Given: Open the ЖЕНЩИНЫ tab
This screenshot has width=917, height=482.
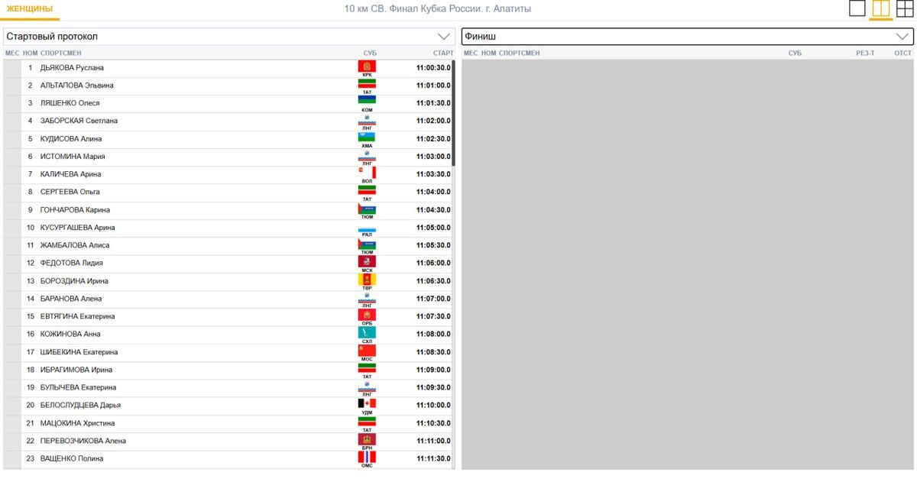Looking at the screenshot, I should pos(30,9).
